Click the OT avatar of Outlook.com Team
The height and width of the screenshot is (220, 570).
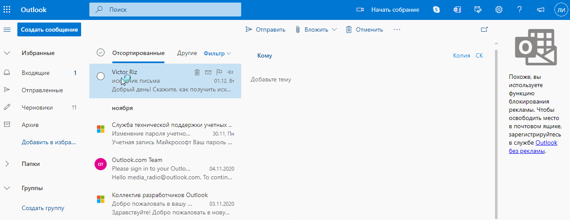tap(100, 164)
